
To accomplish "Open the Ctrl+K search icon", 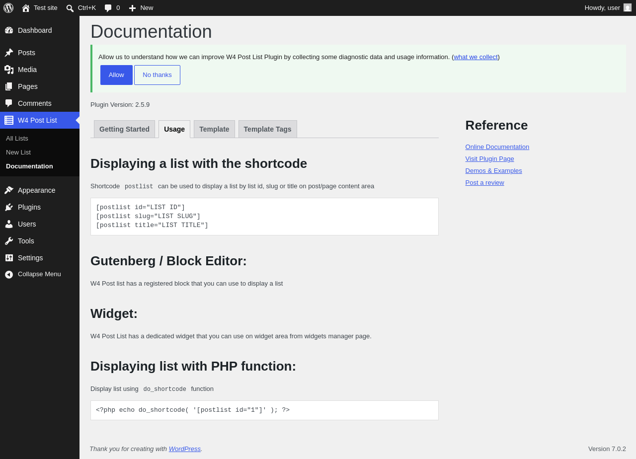I will click(70, 8).
